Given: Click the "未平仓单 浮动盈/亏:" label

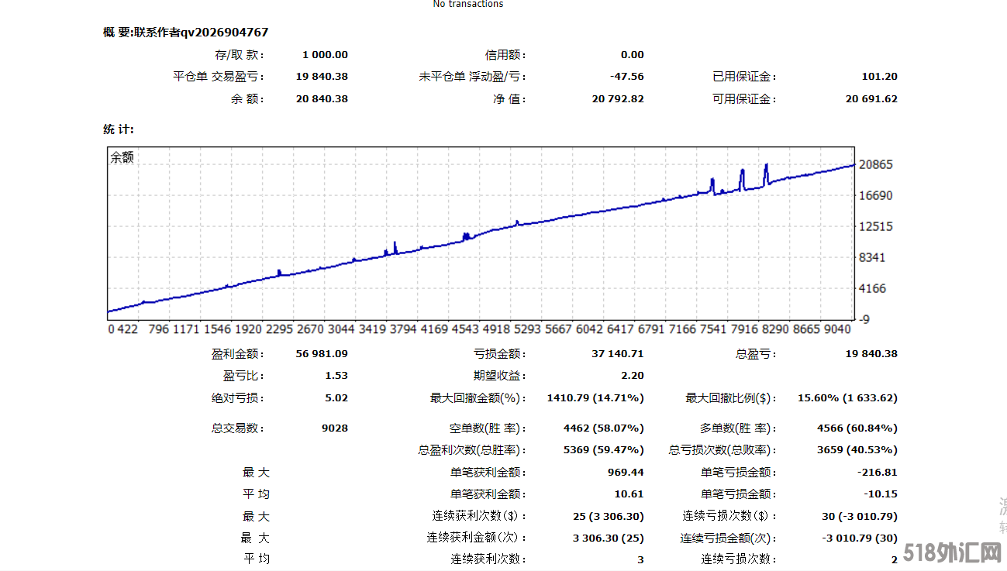Looking at the screenshot, I should pos(473,77).
